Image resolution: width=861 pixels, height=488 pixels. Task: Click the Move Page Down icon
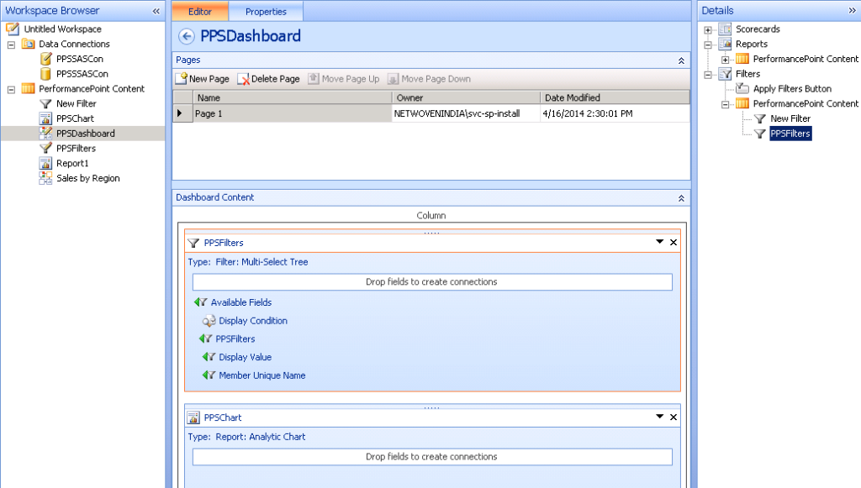point(393,79)
